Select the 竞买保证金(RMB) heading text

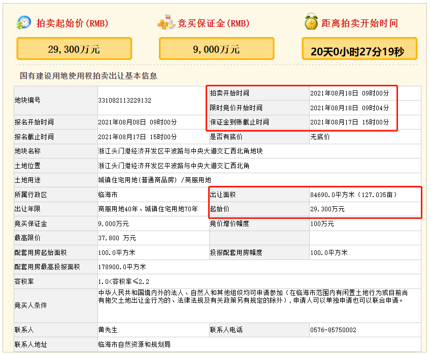tap(213, 23)
